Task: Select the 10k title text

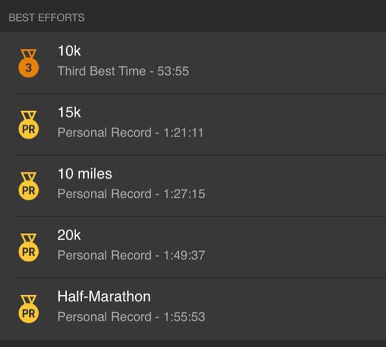Action: pos(69,51)
